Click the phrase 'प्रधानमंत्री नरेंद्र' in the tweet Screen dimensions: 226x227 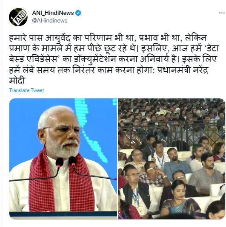pos(183,70)
